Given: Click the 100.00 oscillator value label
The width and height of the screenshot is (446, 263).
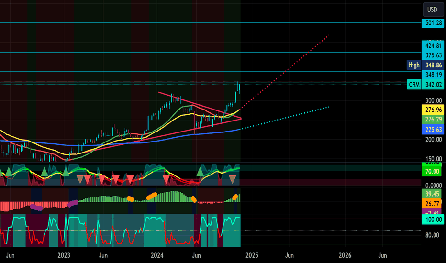Looking at the screenshot, I should (x=432, y=219).
